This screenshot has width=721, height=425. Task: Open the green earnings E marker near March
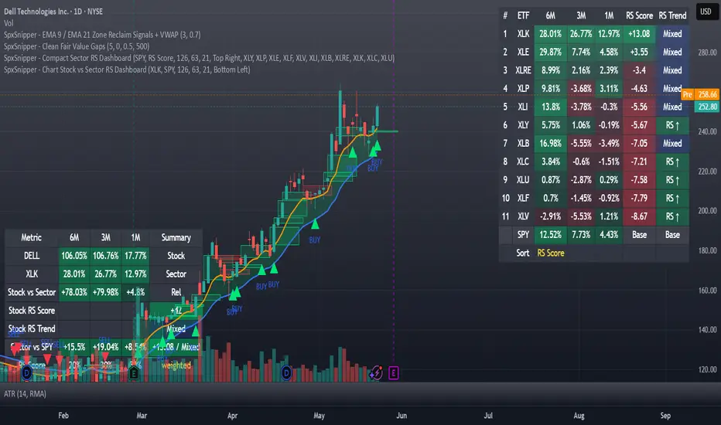[x=134, y=373]
